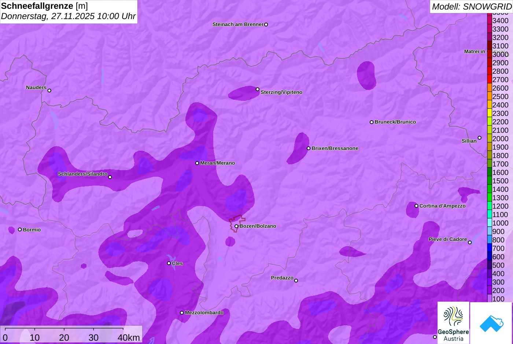Select the 1000 cyan legend swatch

coord(490,223)
